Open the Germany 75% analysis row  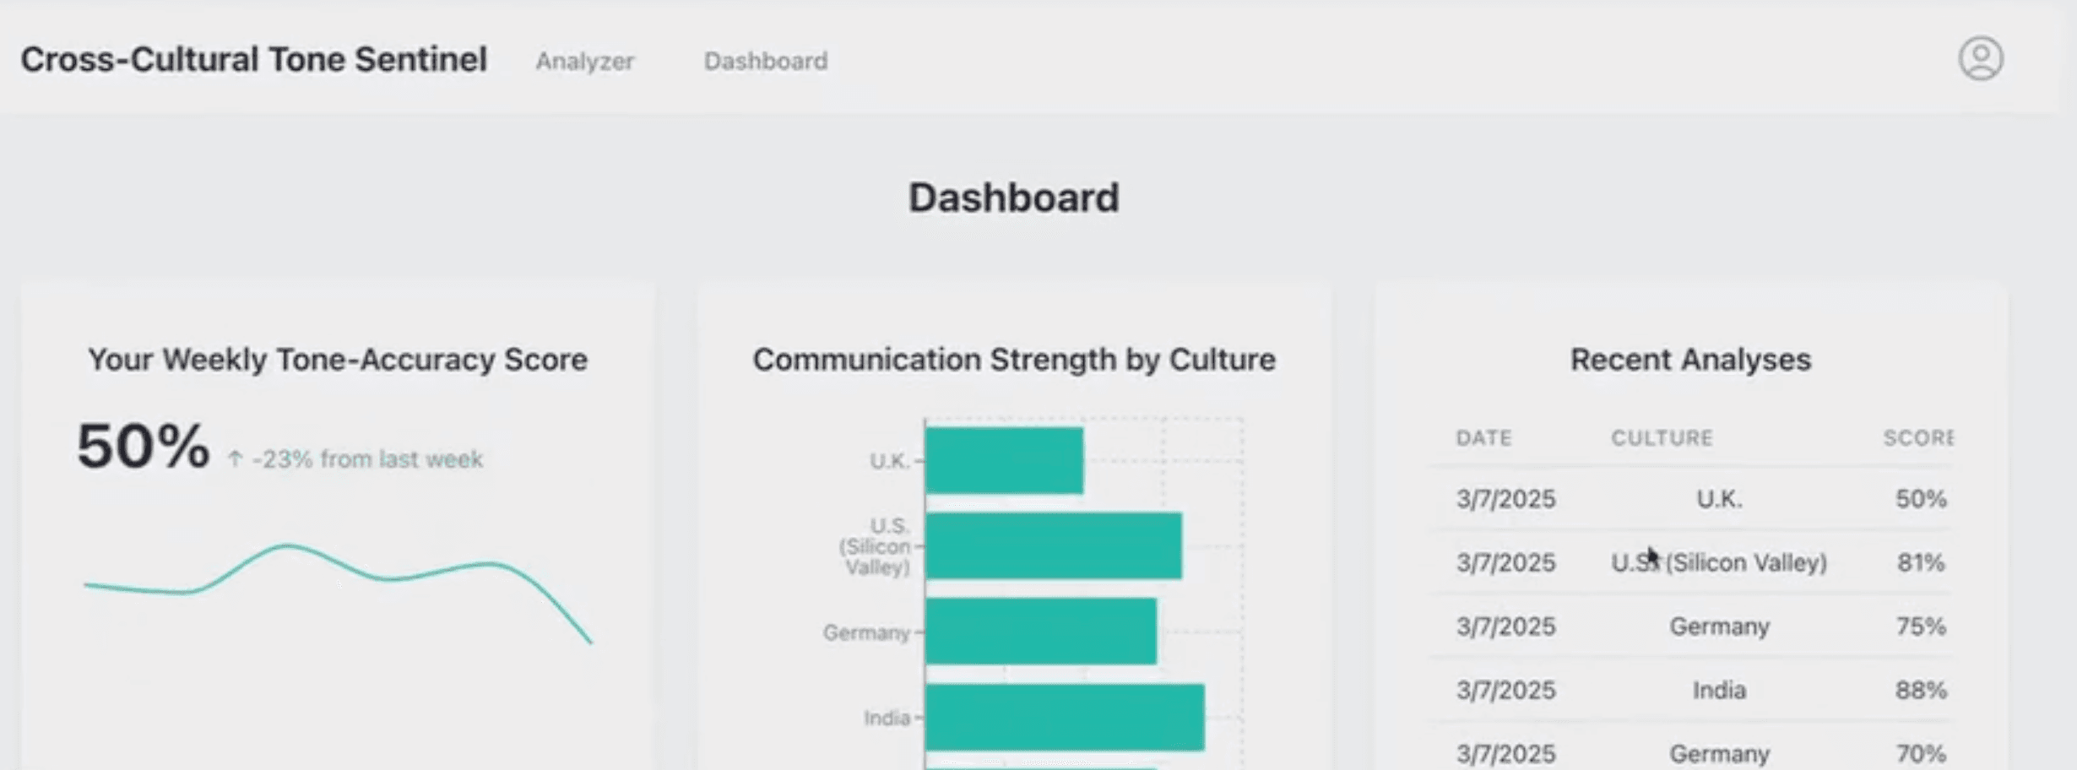pos(1691,626)
